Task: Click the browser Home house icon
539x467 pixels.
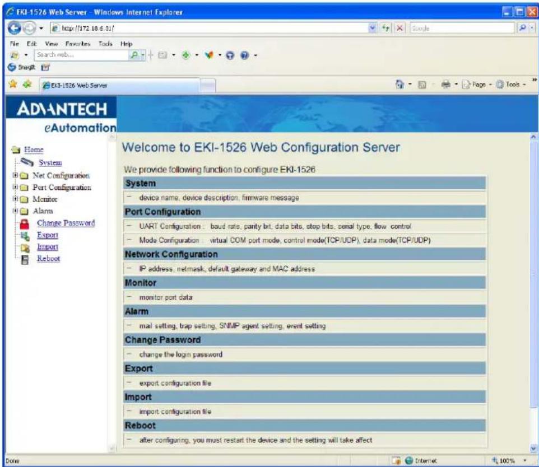Action: pos(399,84)
